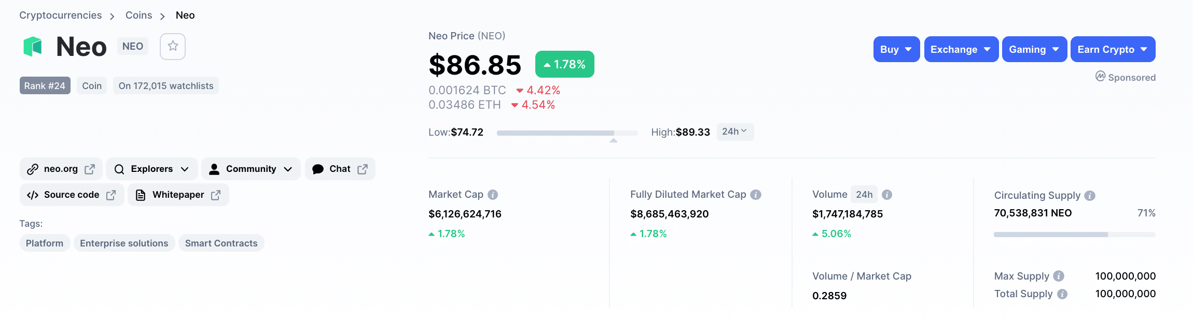This screenshot has height=321, width=1193.
Task: Click the volume value $1,747,184,785
Action: pos(848,214)
